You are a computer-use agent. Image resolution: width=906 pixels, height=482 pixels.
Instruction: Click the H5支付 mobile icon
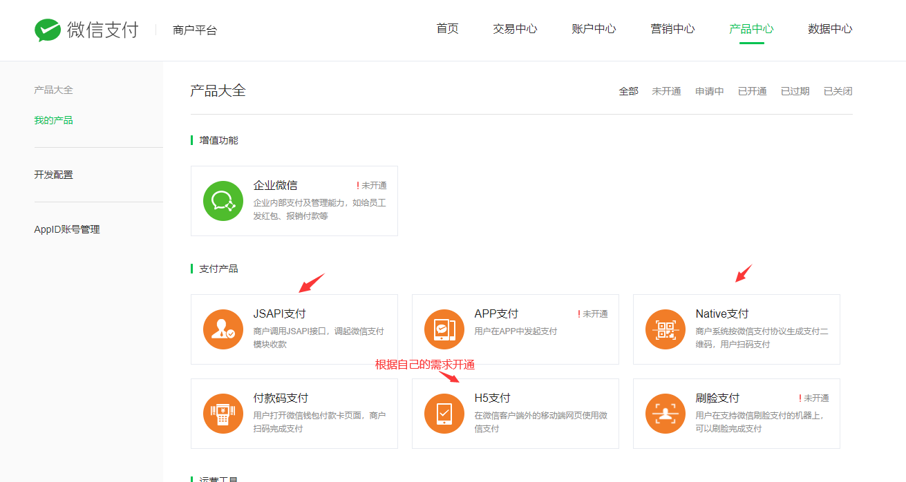coord(444,414)
